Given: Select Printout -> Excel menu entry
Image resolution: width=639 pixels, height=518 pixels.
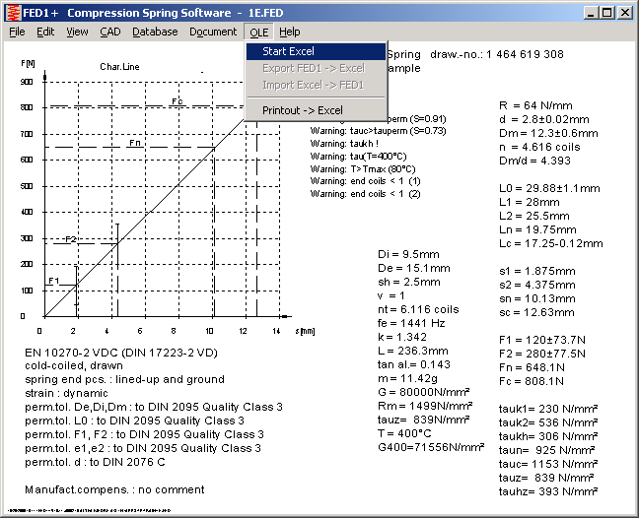Looking at the screenshot, I should point(317,110).
